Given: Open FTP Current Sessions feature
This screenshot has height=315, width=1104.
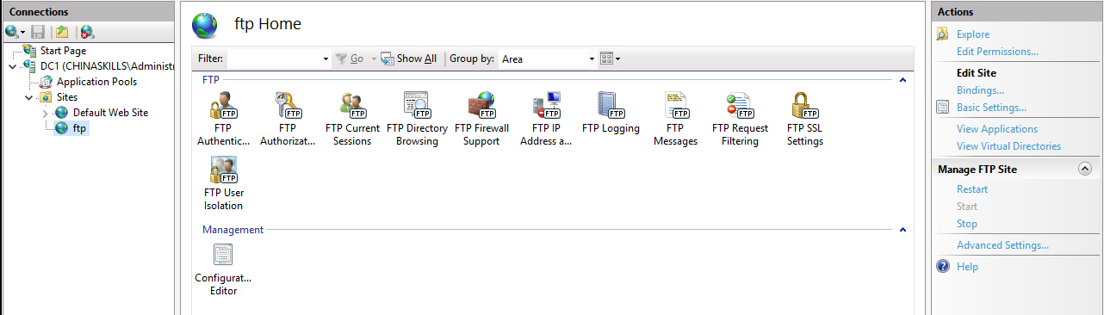Looking at the screenshot, I should pyautogui.click(x=352, y=120).
